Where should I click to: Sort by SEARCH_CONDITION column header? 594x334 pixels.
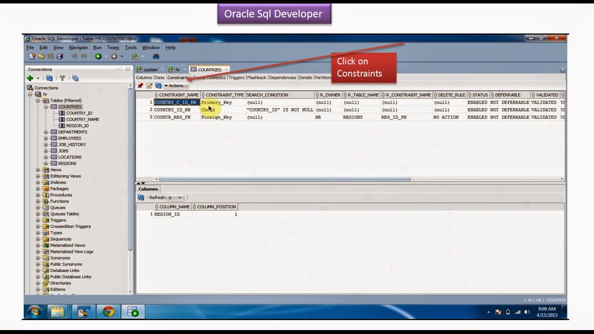(x=280, y=95)
